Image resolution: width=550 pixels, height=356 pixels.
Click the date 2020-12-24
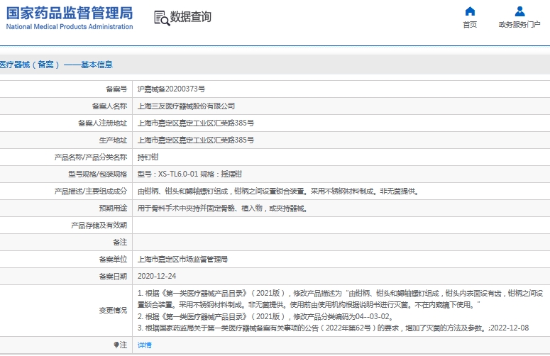(157, 276)
